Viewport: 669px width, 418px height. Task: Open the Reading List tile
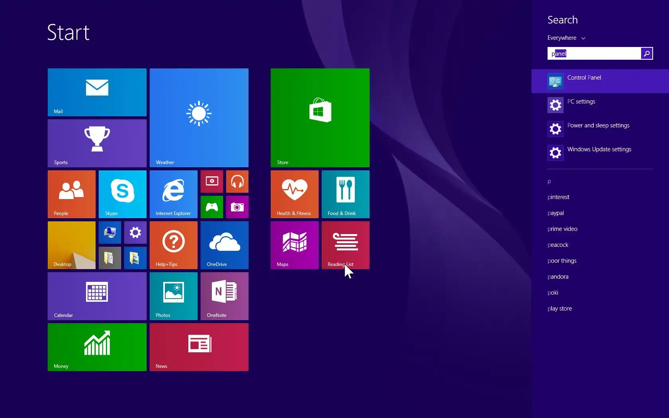pyautogui.click(x=346, y=245)
